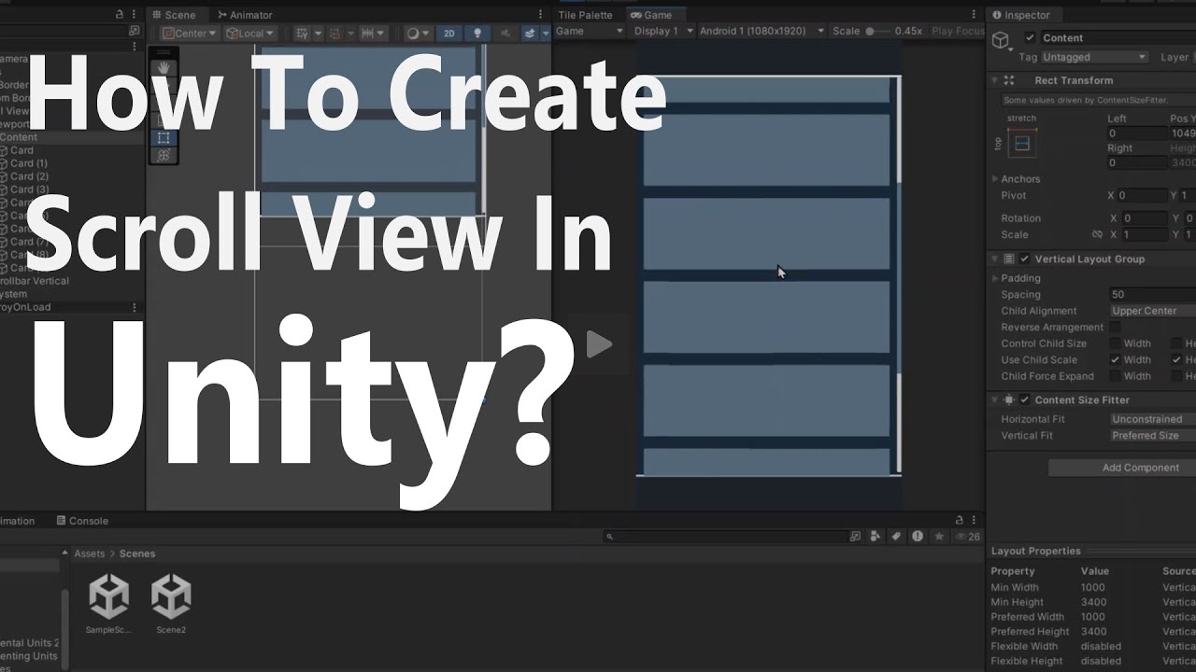Screen dimensions: 1196x672
Task: Click the Pivot X field
Action: coord(1142,196)
